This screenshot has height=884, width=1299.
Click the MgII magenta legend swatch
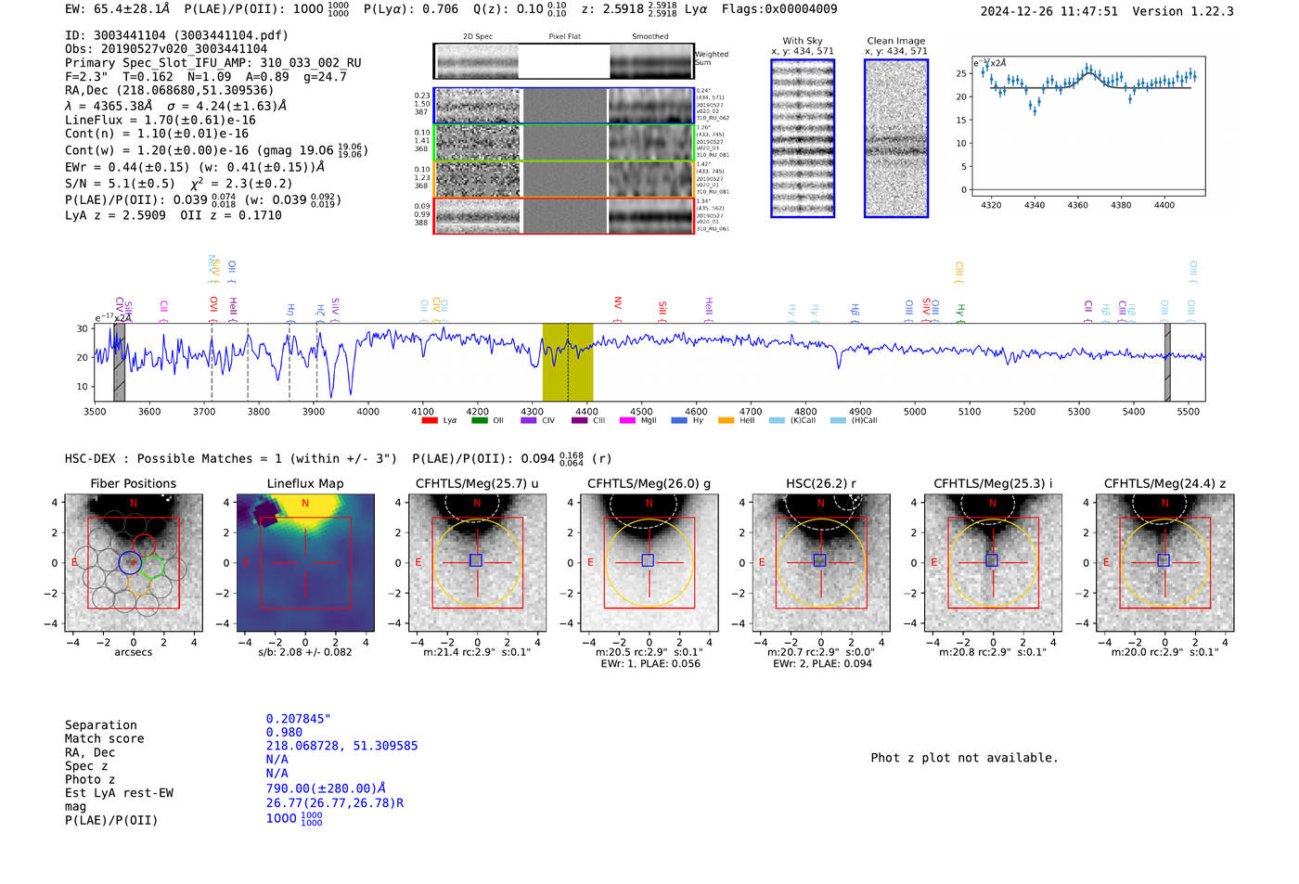pos(627,420)
